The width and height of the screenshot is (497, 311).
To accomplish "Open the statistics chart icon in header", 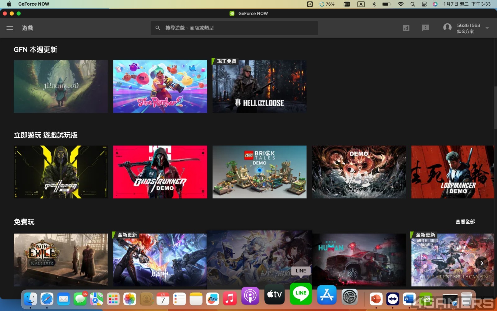I will tap(406, 28).
